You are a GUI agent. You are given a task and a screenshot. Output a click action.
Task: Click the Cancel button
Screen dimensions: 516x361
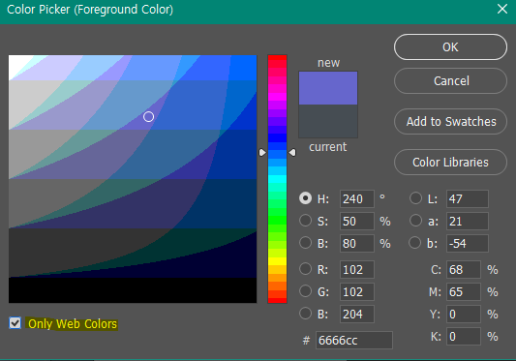point(450,81)
